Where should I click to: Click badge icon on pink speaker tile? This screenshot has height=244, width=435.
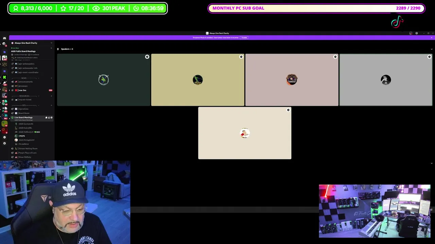point(335,57)
